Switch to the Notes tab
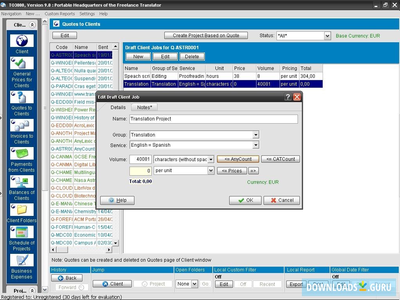Image resolution: width=400 pixels, height=300 pixels. click(x=143, y=107)
